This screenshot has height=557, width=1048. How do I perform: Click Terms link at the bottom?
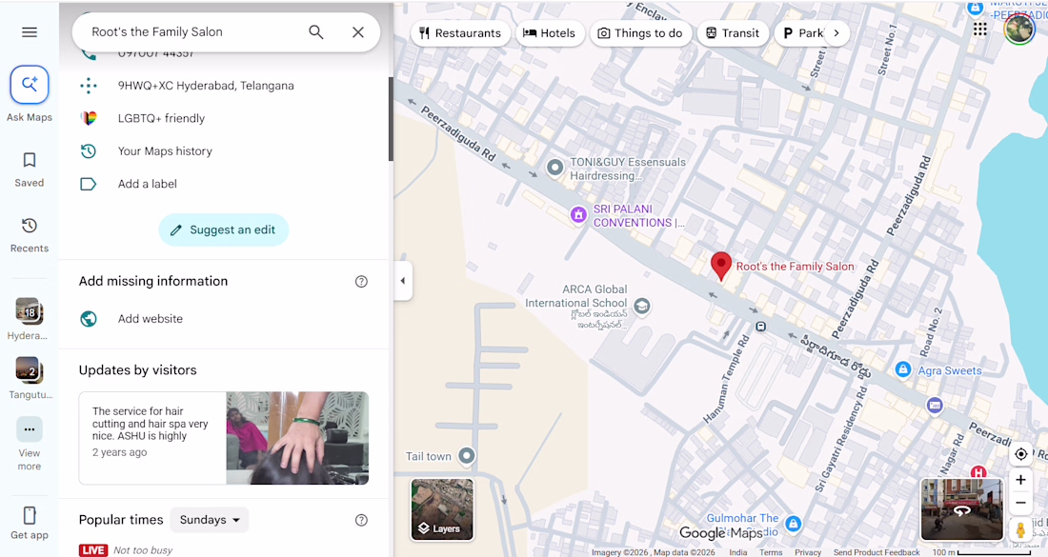pyautogui.click(x=771, y=552)
